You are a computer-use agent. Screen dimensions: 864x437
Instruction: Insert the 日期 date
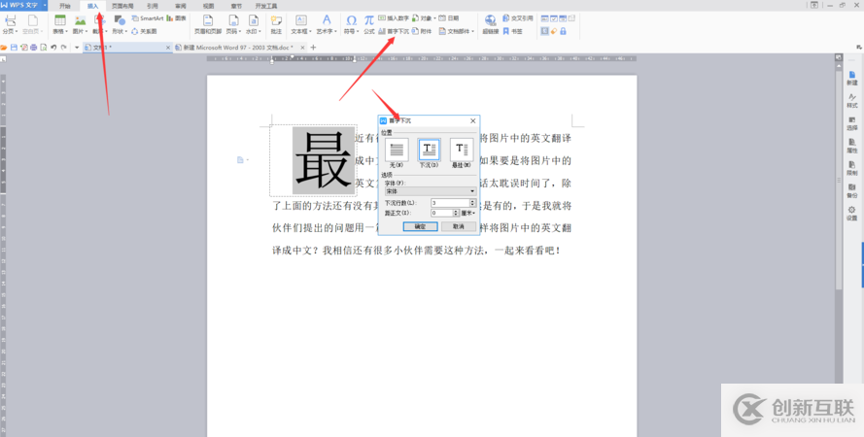[449, 18]
